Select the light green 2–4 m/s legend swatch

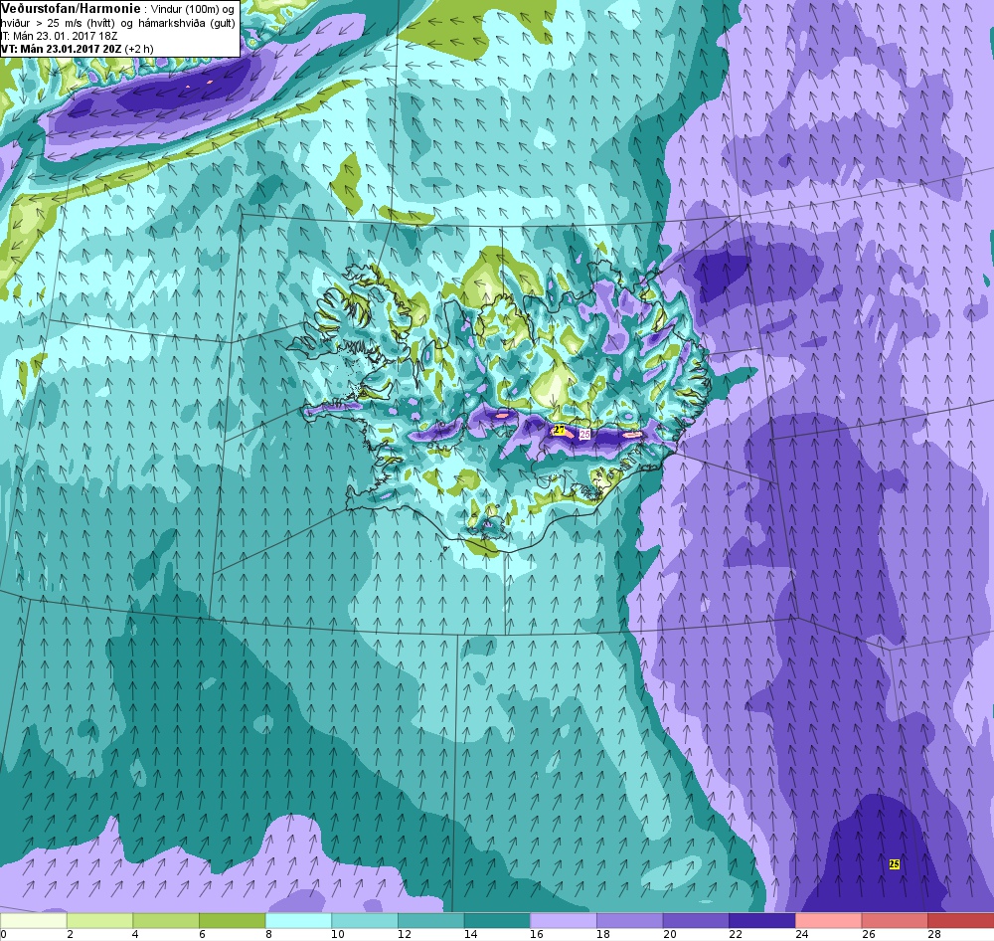tap(99, 921)
